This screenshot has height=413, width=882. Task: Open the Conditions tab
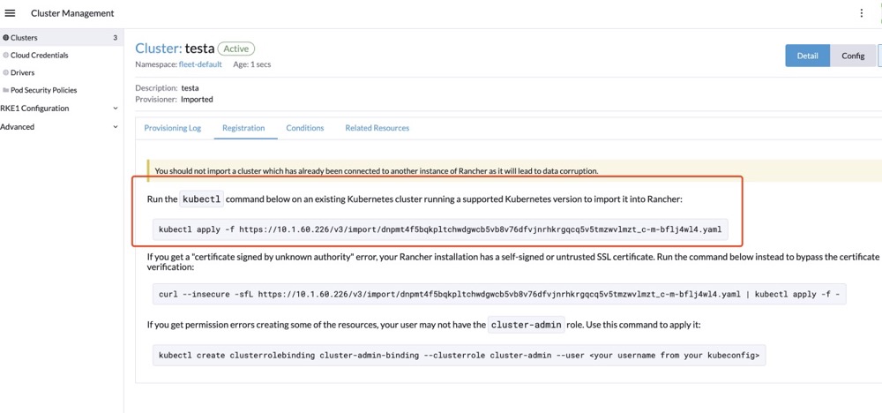pos(305,128)
